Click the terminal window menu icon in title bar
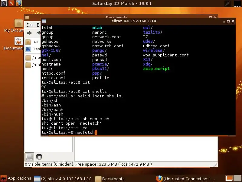The width and height of the screenshot is (242, 182). pos(44,21)
